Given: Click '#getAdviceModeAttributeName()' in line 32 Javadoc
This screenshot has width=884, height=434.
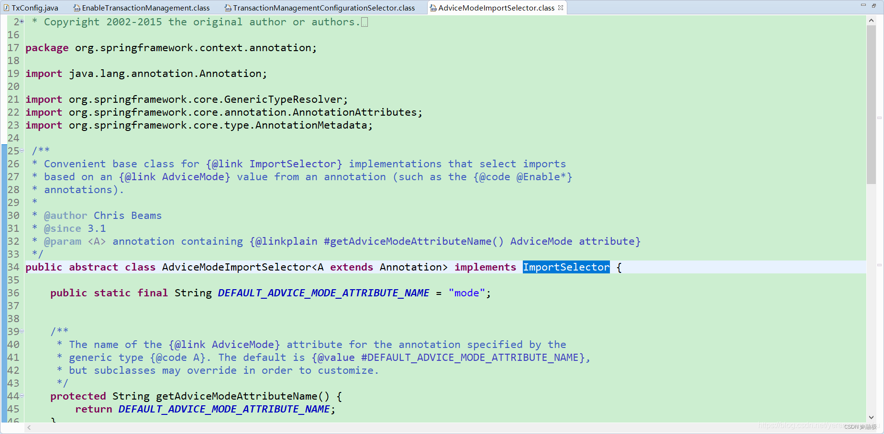Looking at the screenshot, I should pyautogui.click(x=414, y=241).
